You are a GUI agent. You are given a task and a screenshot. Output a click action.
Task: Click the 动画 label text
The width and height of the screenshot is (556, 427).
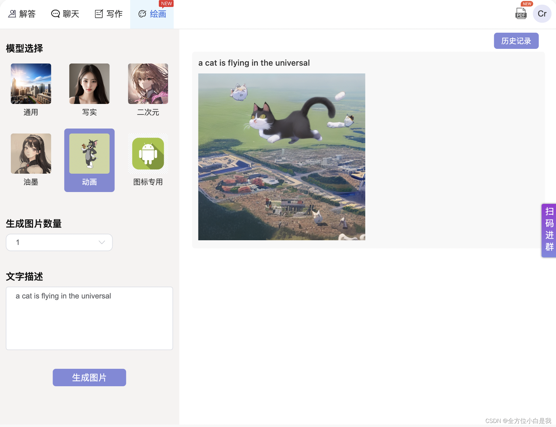(89, 182)
